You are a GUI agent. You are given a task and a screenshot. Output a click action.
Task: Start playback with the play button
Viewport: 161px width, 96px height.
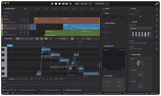52,4
